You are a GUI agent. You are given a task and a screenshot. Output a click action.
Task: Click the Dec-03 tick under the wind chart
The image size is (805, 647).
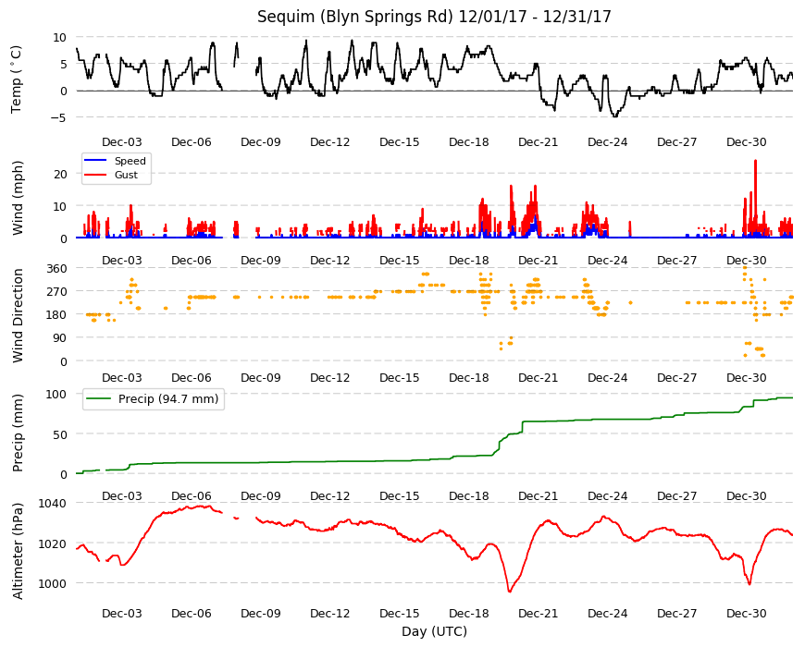pos(121,260)
